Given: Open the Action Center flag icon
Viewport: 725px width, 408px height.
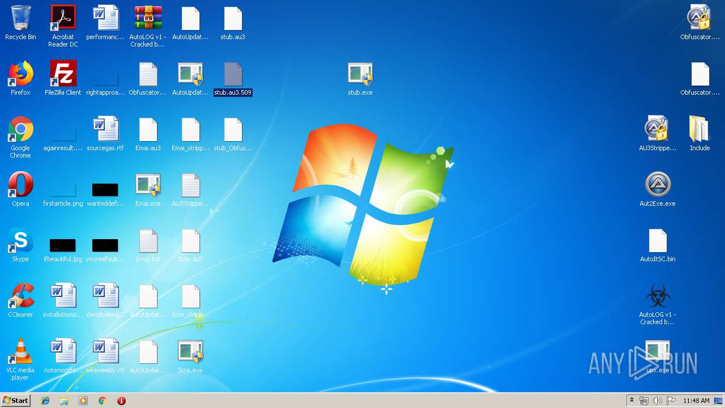Looking at the screenshot, I should coord(671,401).
